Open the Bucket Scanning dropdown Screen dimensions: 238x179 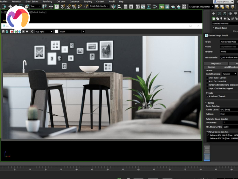coord(229,74)
